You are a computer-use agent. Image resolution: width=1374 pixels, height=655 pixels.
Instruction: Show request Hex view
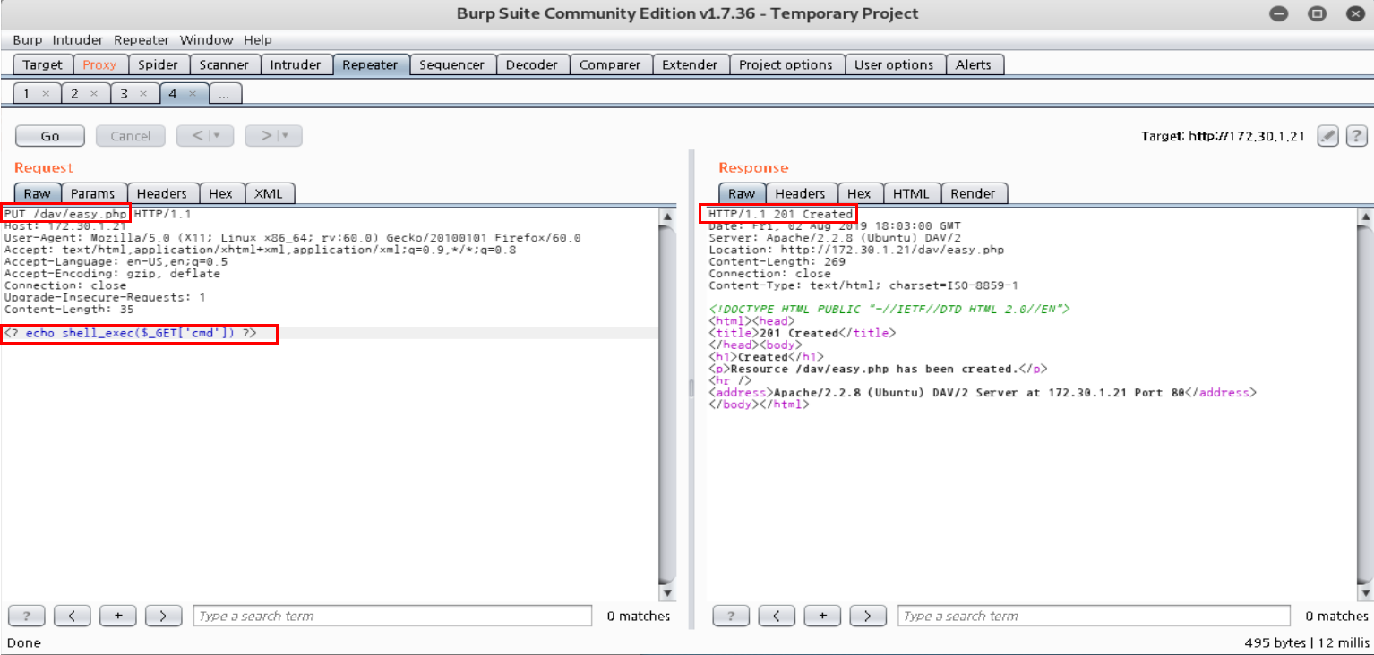pos(221,193)
